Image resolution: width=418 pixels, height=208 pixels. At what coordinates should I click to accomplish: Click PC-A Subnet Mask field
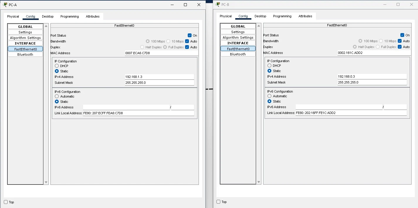coord(159,83)
